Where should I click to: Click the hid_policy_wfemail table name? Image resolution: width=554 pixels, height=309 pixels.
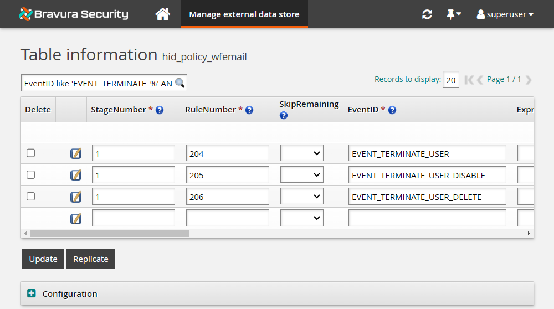point(204,57)
